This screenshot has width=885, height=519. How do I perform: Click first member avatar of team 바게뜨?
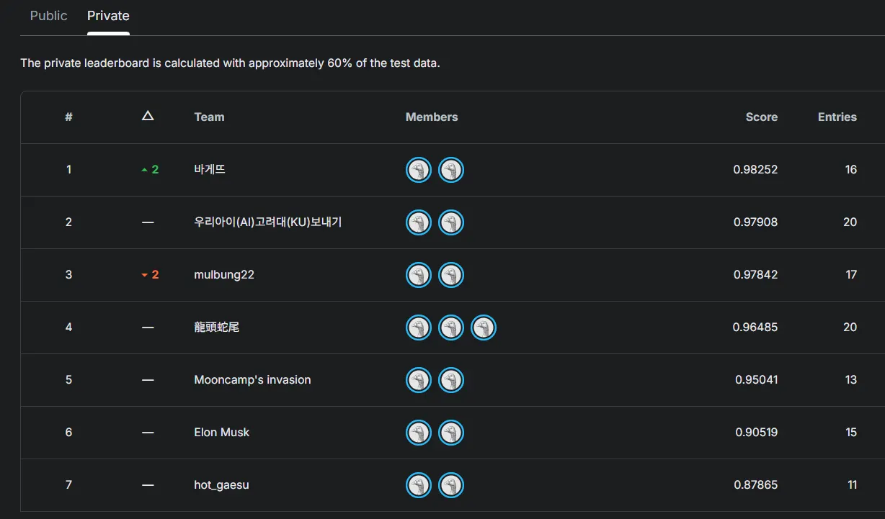click(419, 170)
